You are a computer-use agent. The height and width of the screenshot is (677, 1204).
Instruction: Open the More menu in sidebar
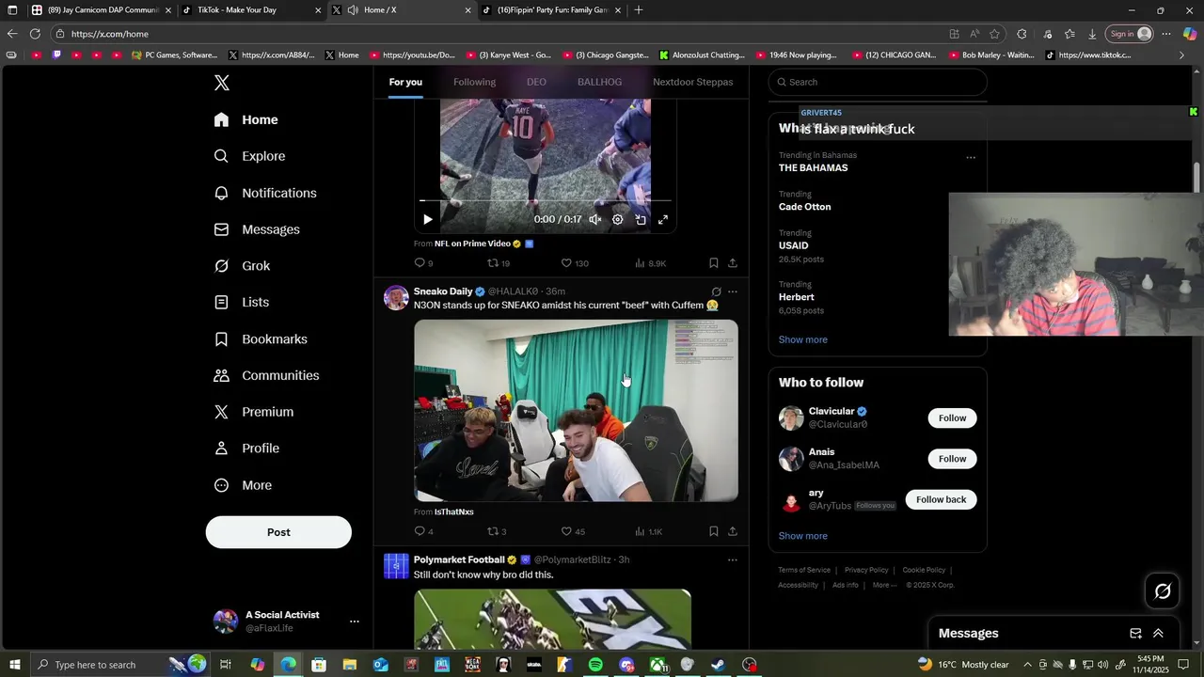243,485
